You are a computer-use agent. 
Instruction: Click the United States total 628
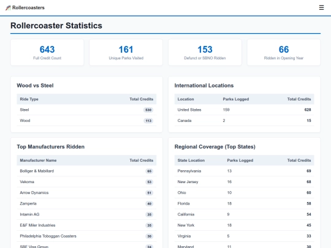coord(308,110)
